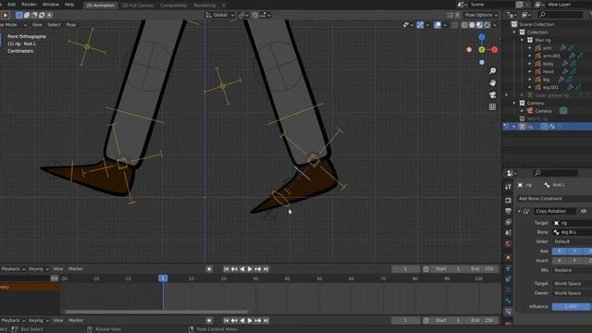The height and width of the screenshot is (333, 592).
Task: Open the pivot point dropdown
Action: click(x=242, y=15)
